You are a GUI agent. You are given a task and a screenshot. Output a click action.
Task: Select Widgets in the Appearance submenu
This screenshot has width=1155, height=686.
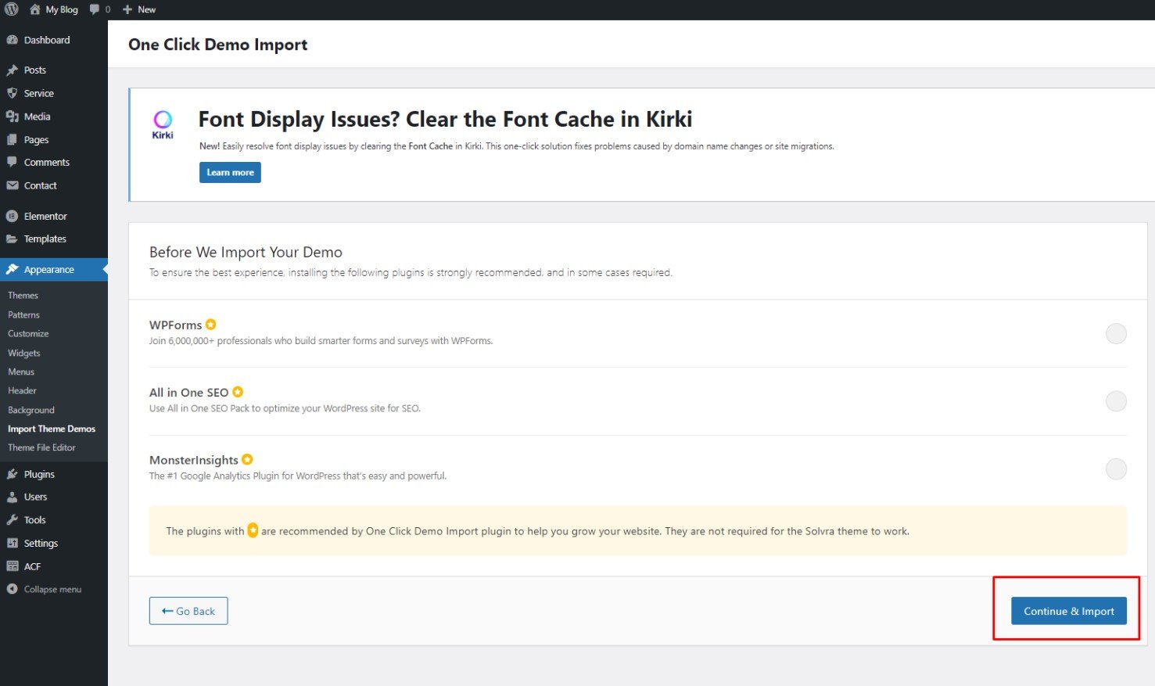coord(23,354)
